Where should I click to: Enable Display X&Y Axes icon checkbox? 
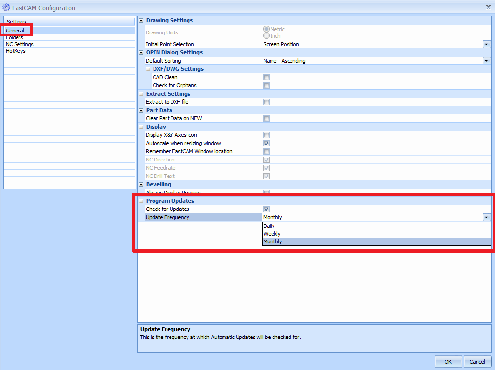point(266,135)
